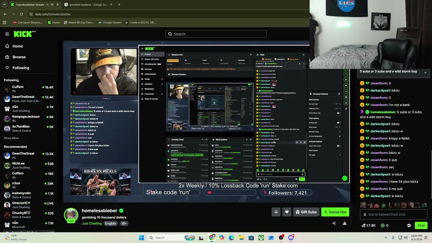
Task: Open the Windows Start menu
Action: [x=141, y=238]
